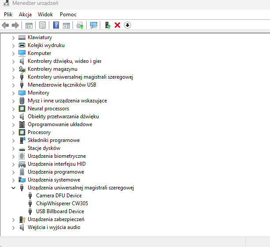This screenshot has width=270, height=247.
Task: Click the down-arrow disable device icon
Action: pos(128,25)
